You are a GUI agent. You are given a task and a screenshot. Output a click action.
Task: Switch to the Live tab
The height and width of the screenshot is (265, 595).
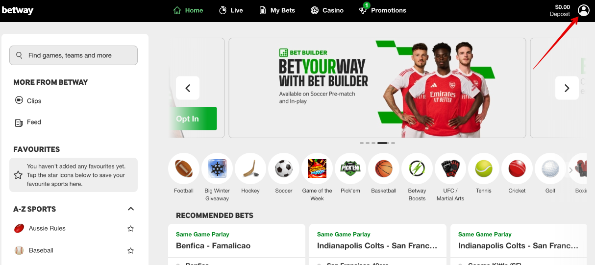click(x=231, y=10)
